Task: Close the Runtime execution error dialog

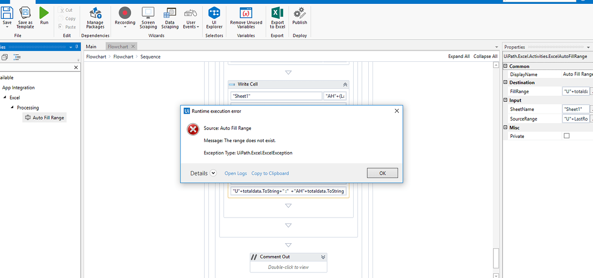Action: coord(397,111)
